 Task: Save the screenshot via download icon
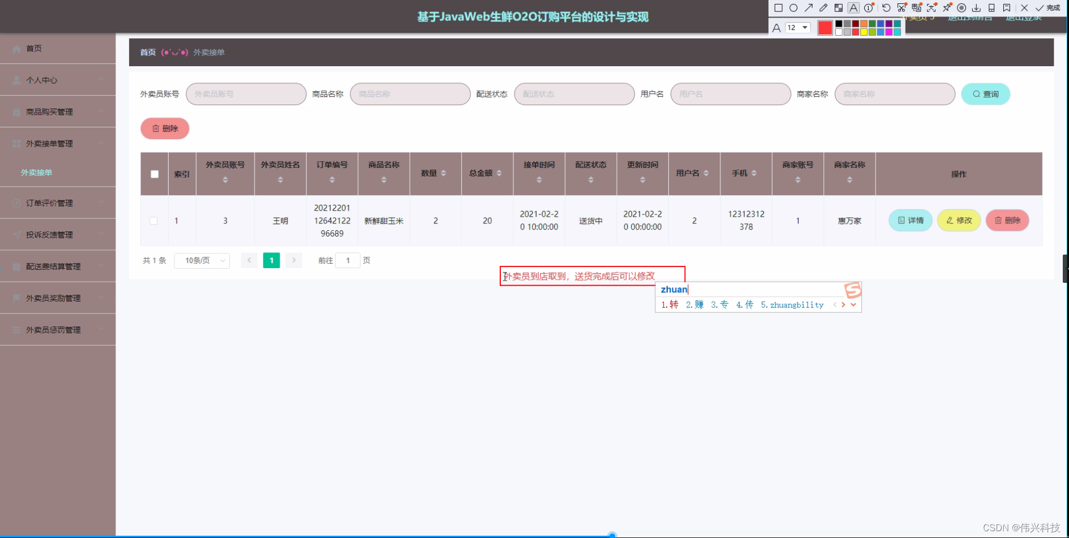(x=977, y=7)
